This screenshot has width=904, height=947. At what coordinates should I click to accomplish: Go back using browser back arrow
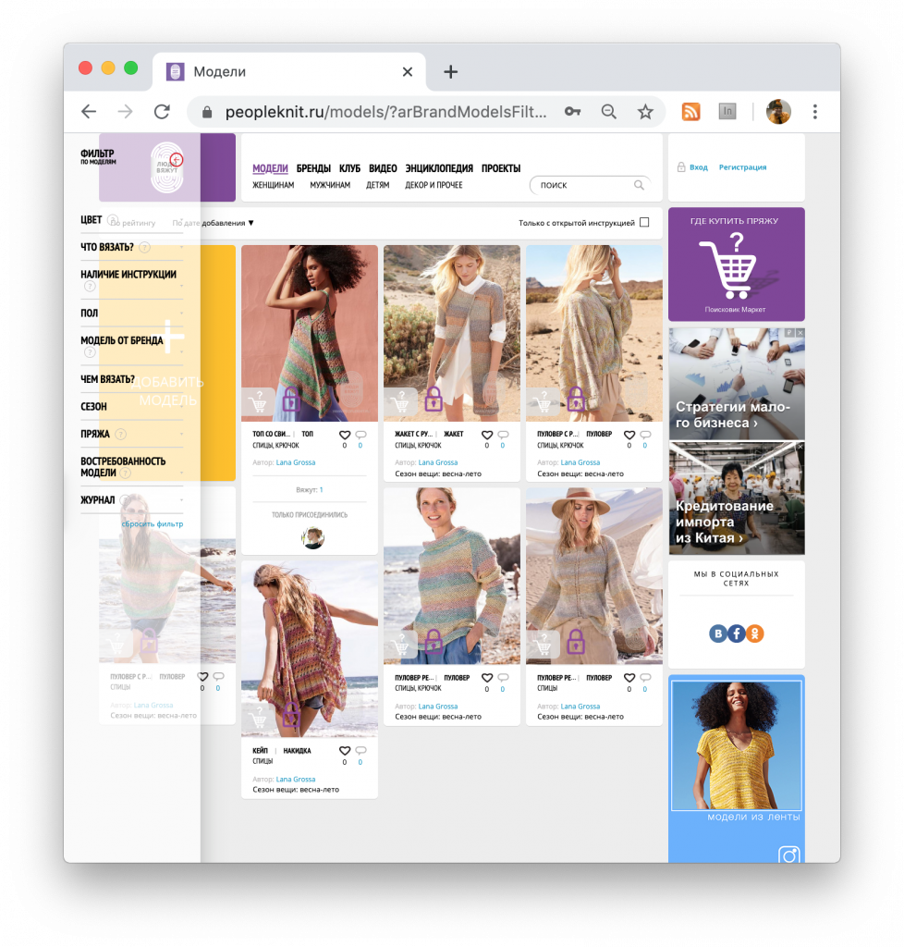(89, 112)
